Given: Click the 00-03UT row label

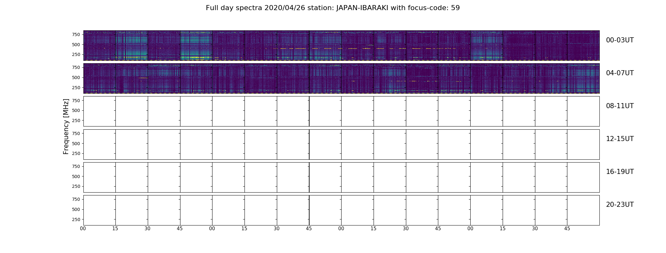Looking at the screenshot, I should click(620, 40).
